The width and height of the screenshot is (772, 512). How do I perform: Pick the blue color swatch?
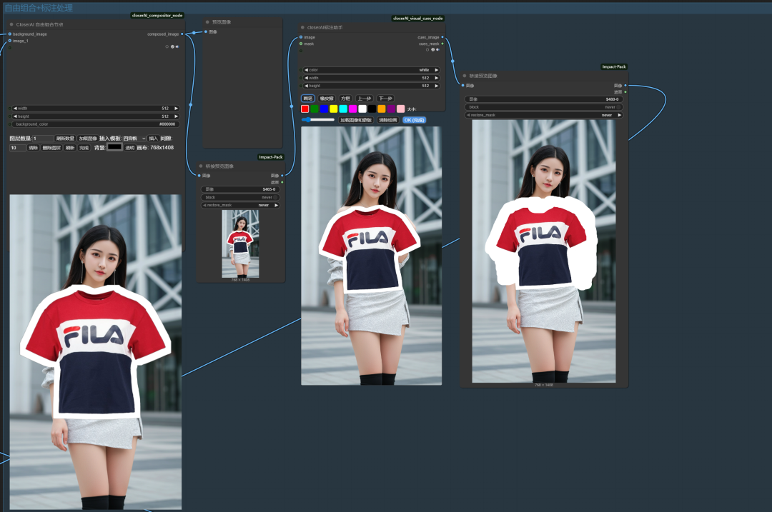pyautogui.click(x=324, y=109)
